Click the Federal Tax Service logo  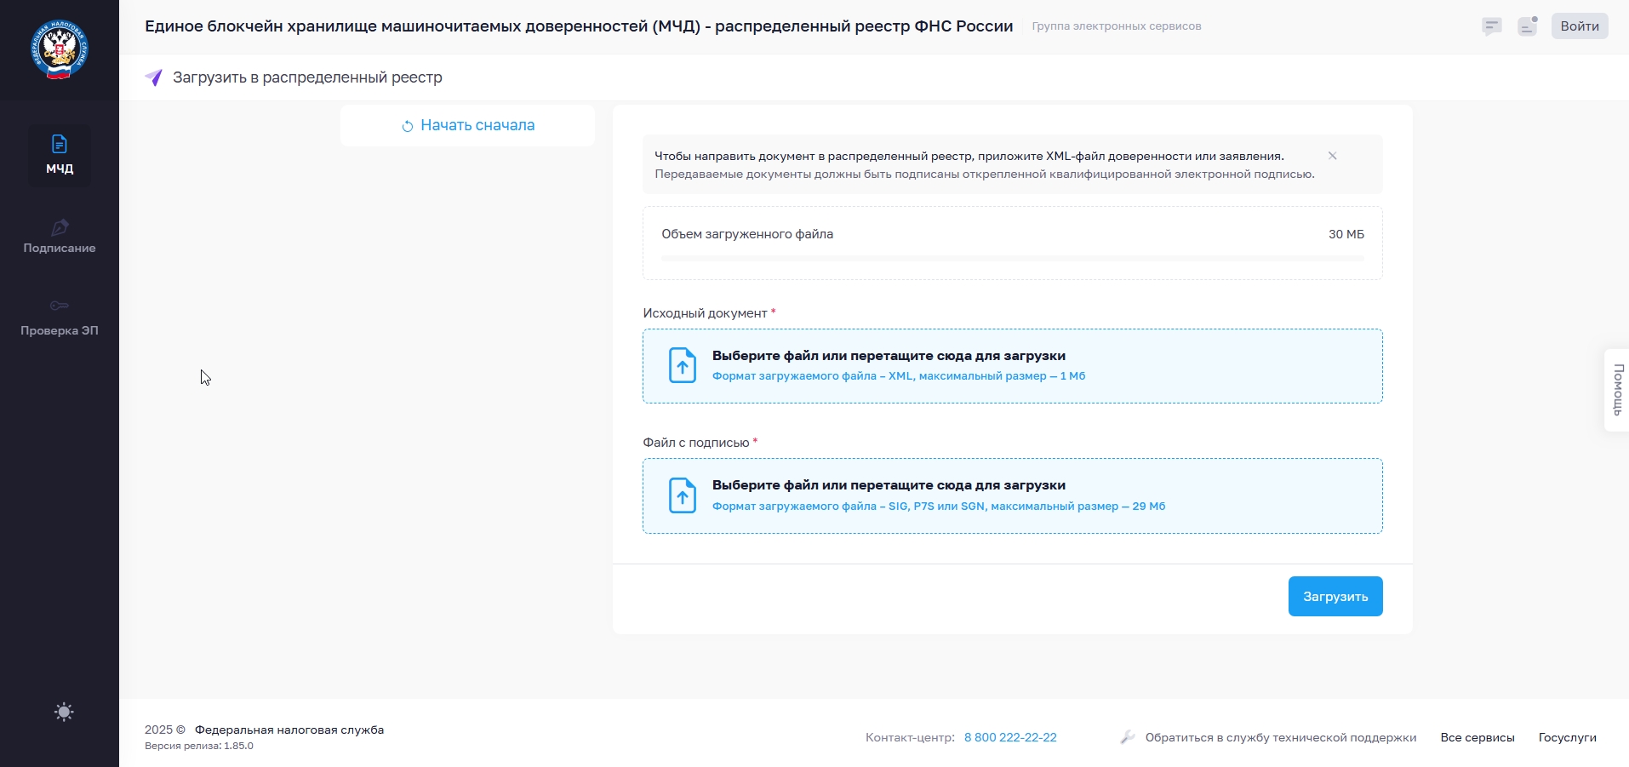point(60,49)
